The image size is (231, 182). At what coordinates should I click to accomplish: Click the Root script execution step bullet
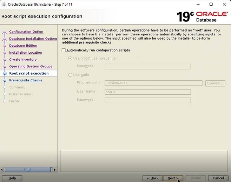[x=5, y=73]
